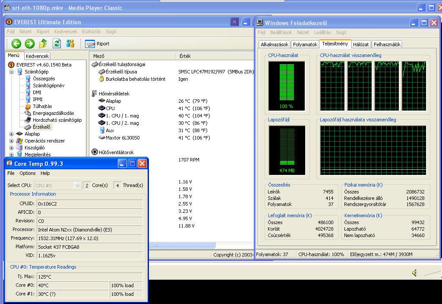Click the 1. CPU / 2. mag temperature row

(x=173, y=123)
